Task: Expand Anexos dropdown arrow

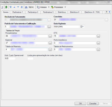Action: (49, 7)
